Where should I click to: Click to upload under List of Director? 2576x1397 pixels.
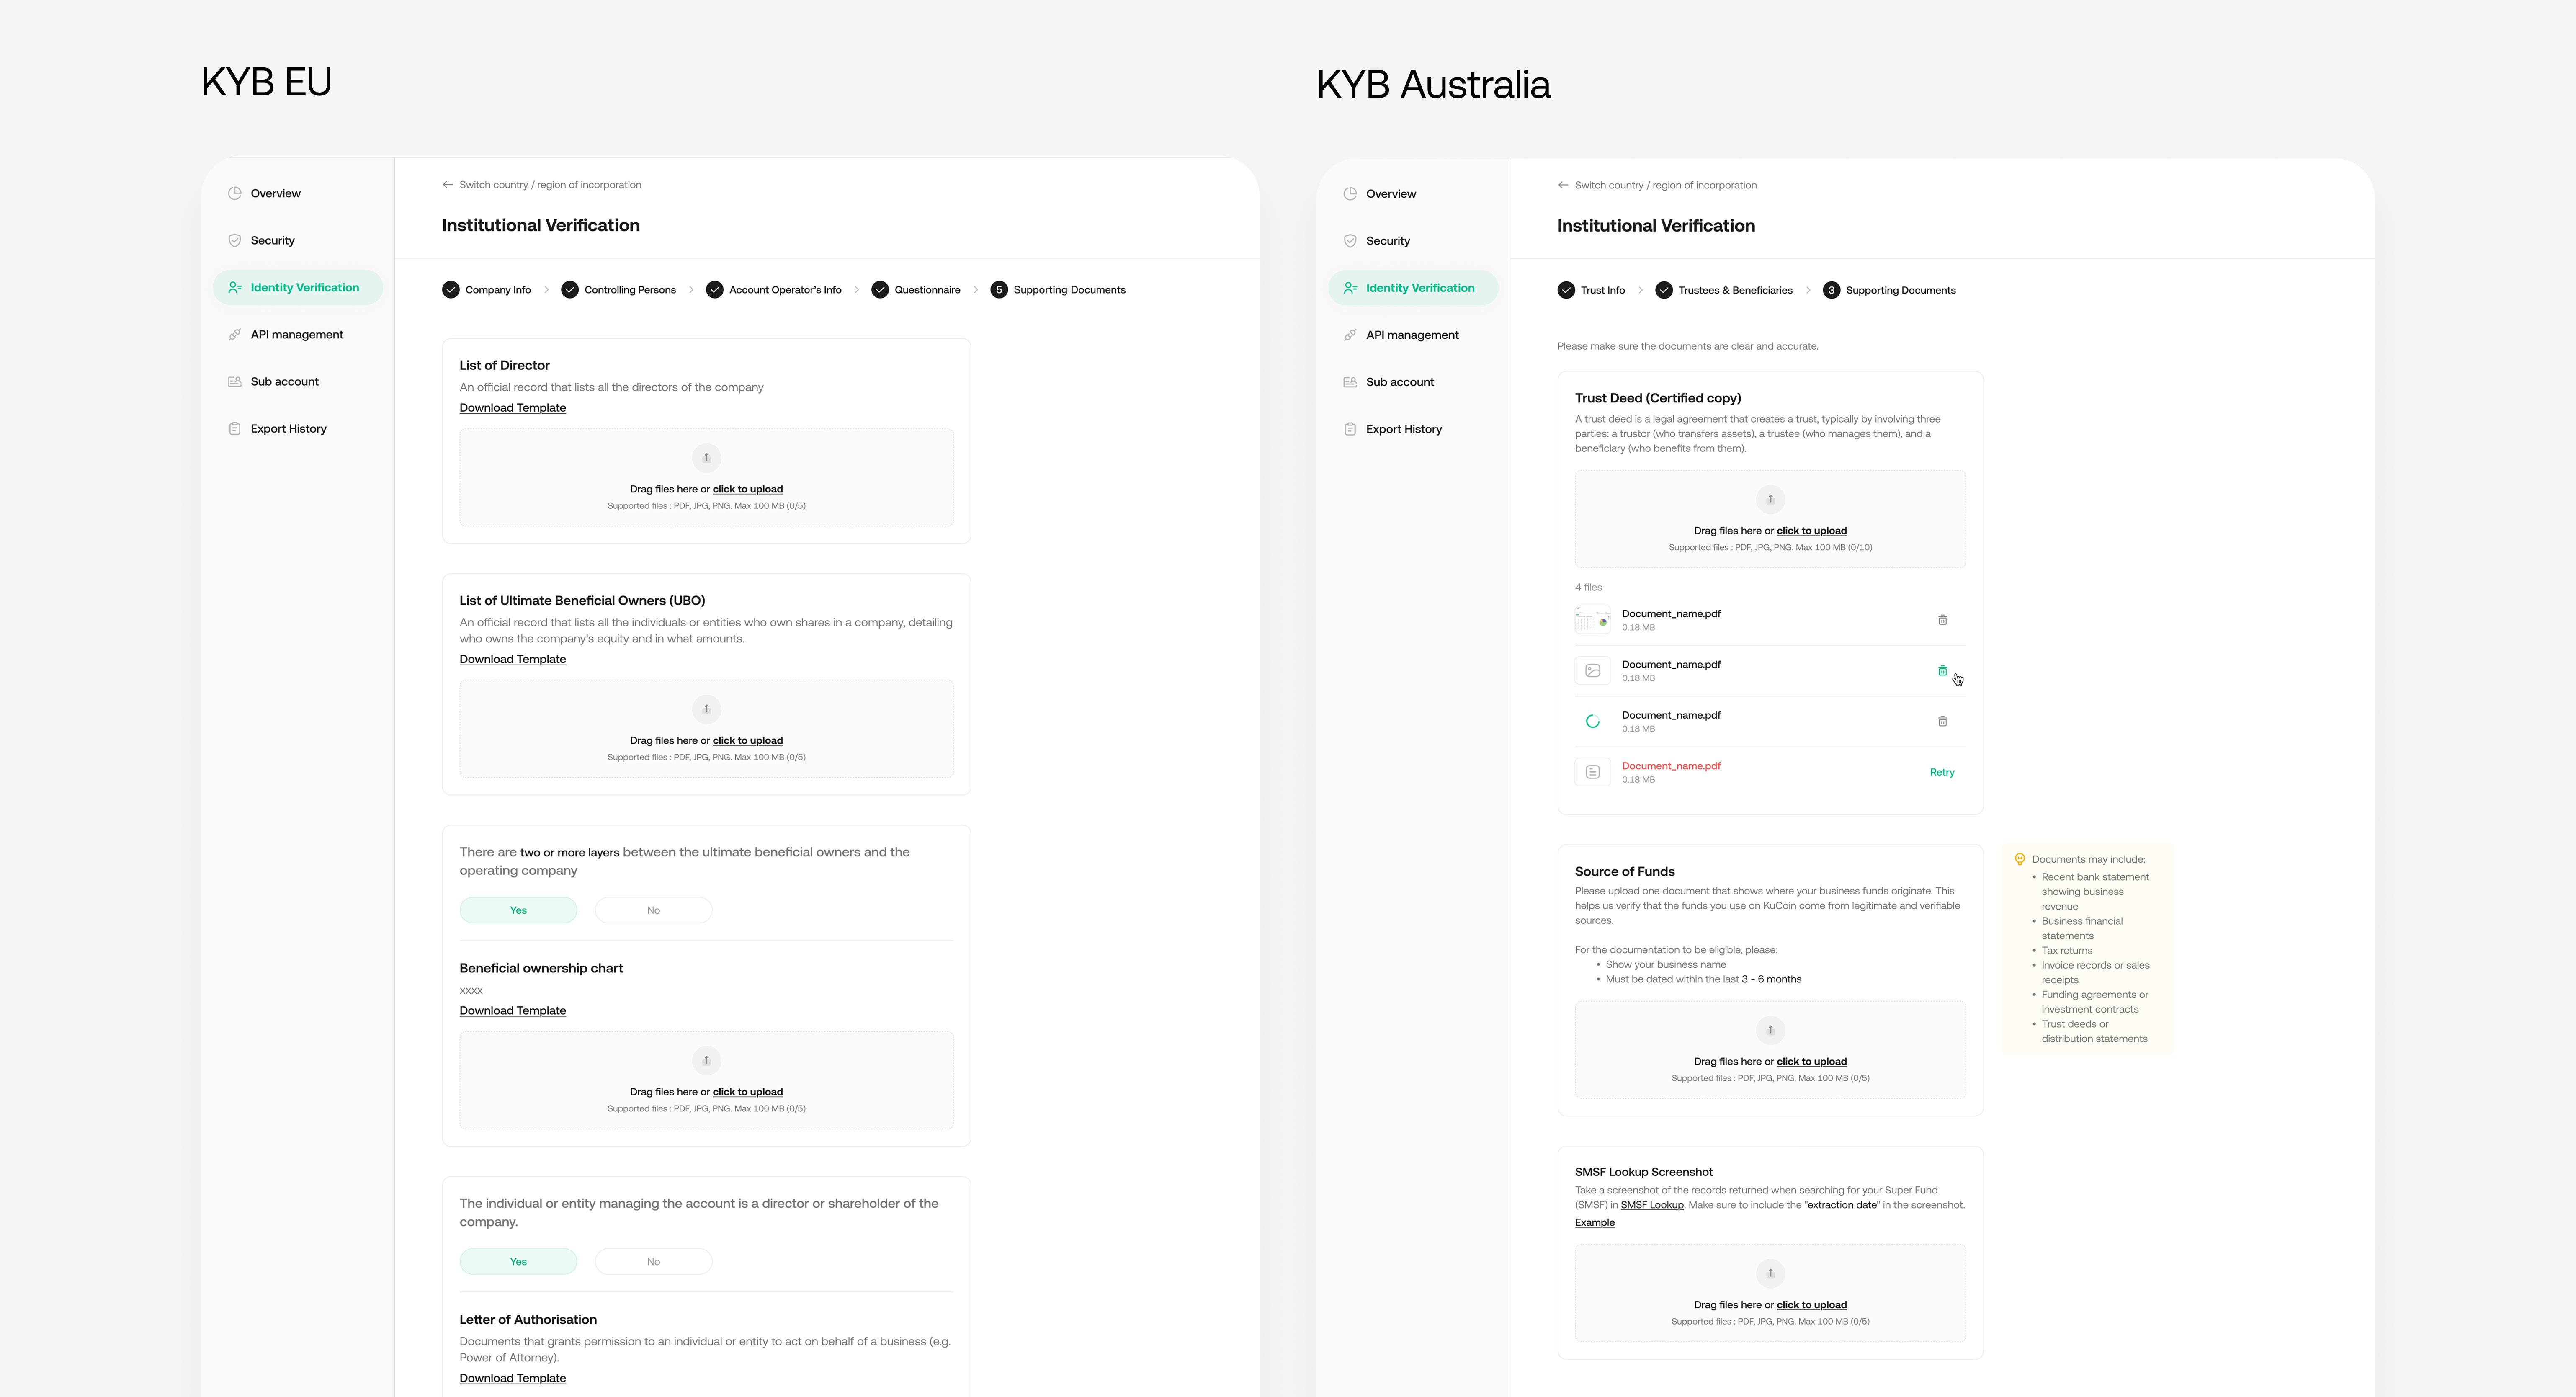tap(747, 489)
